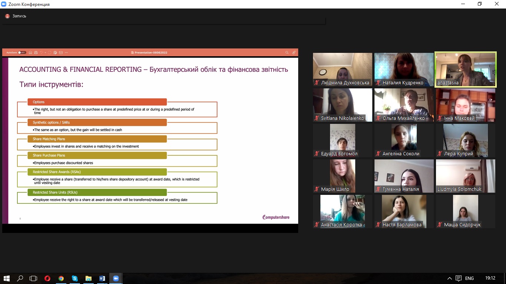Click muted mic icon beside Марія Шило
The width and height of the screenshot is (506, 284).
(x=317, y=189)
